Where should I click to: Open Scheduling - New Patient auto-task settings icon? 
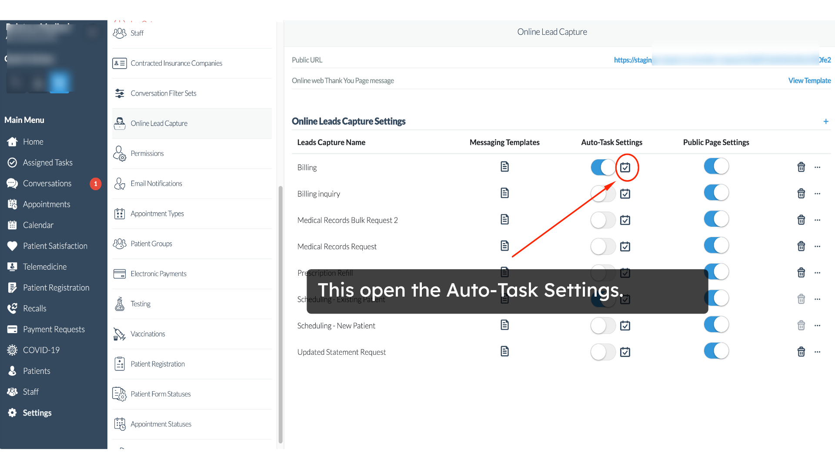[x=625, y=326]
